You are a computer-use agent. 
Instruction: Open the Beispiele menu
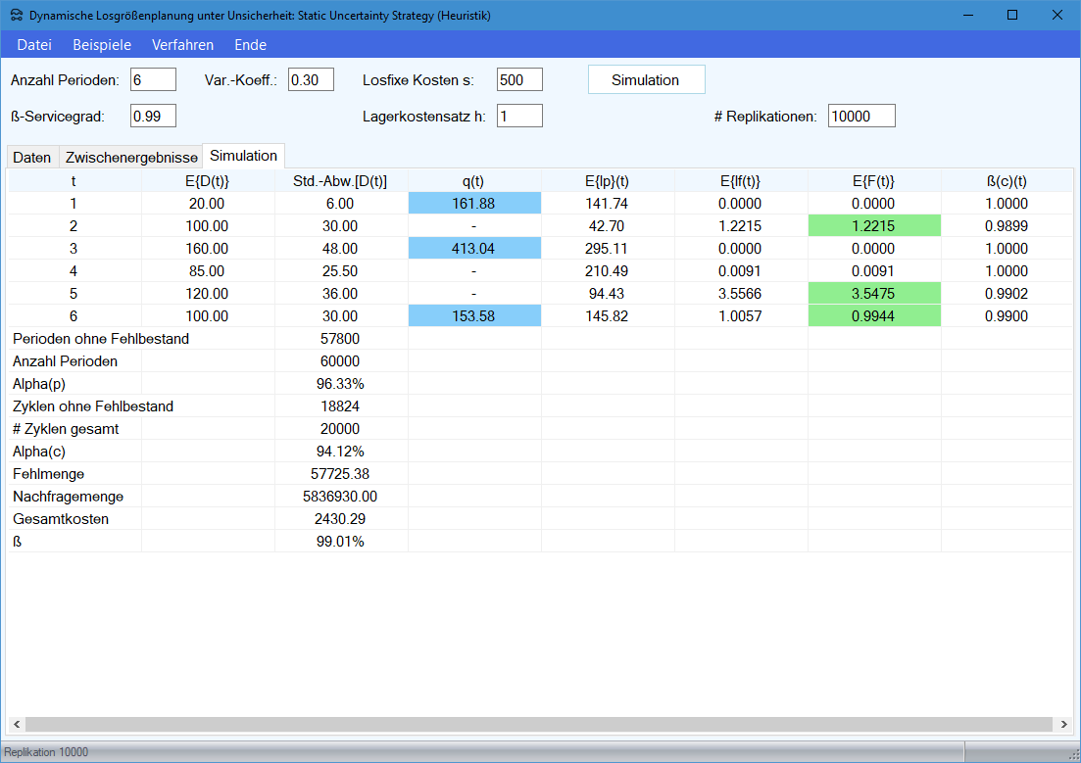point(102,45)
